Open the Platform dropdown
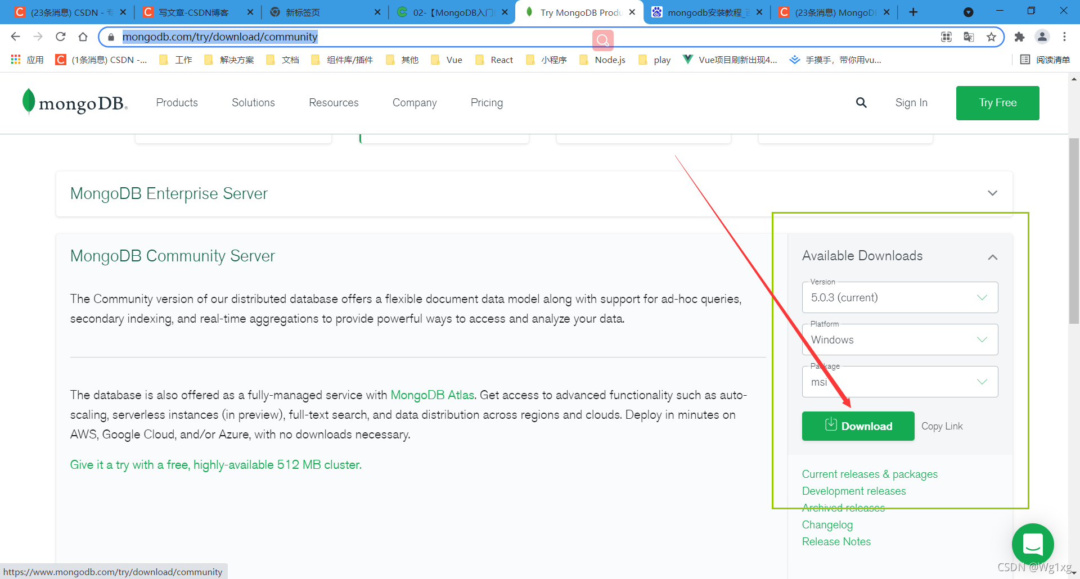Viewport: 1080px width, 579px height. [x=900, y=340]
